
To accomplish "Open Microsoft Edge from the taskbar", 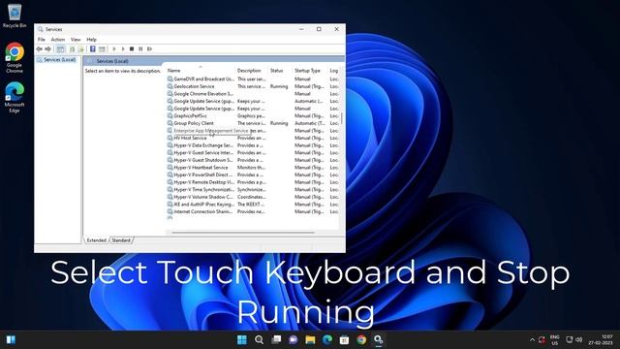I will point(327,339).
